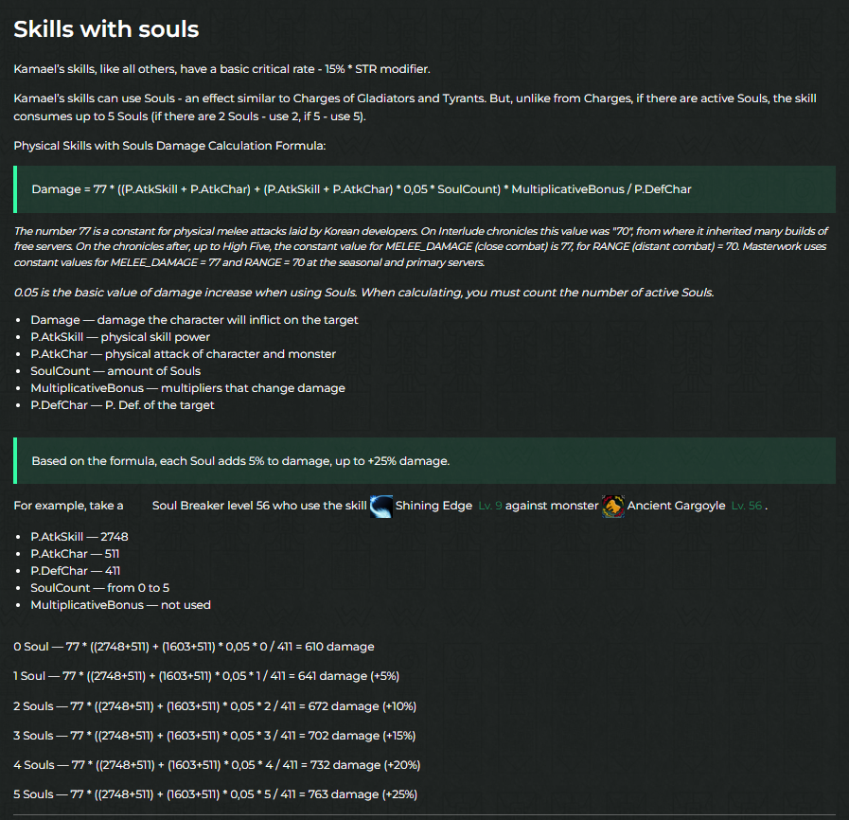
Task: Click the "SoulCount — amount of Souls" definition
Action: pyautogui.click(x=115, y=370)
